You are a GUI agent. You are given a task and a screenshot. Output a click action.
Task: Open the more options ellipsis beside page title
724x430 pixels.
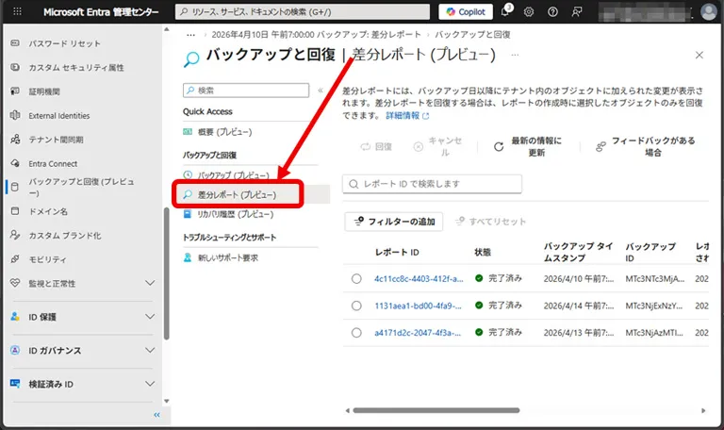coord(515,55)
